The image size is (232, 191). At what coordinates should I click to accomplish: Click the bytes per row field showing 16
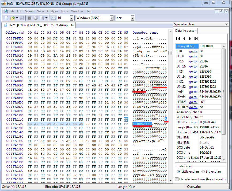tap(63, 18)
